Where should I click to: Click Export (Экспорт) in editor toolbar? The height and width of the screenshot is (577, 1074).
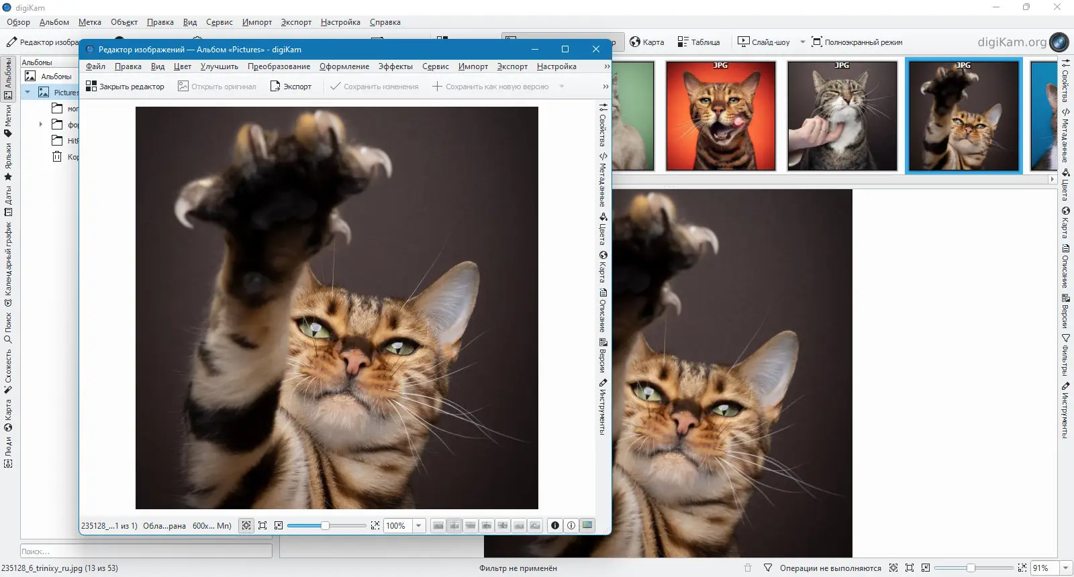[x=291, y=87]
